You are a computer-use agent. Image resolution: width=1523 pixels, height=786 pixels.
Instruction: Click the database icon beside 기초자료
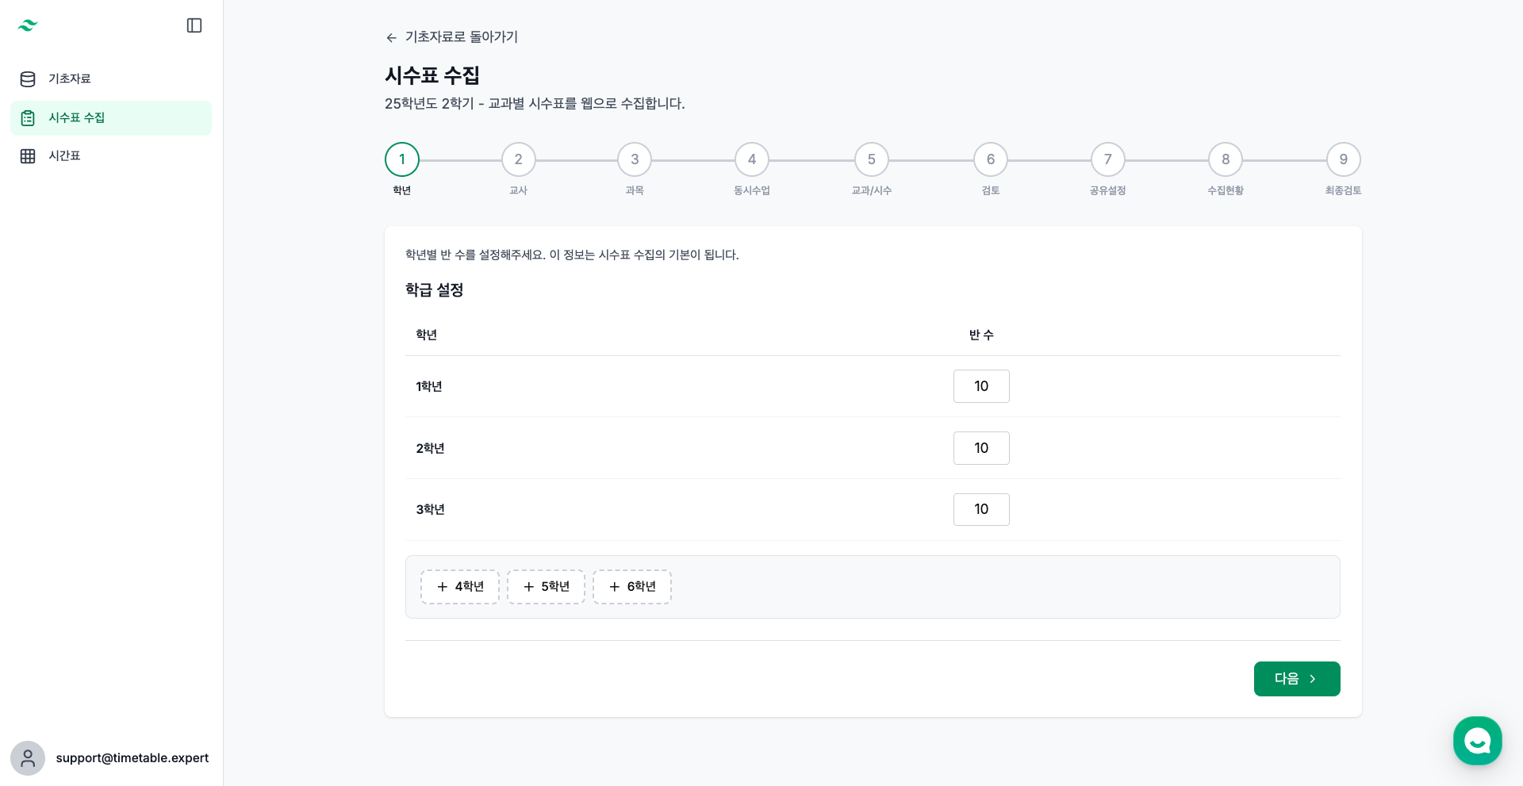pyautogui.click(x=28, y=79)
